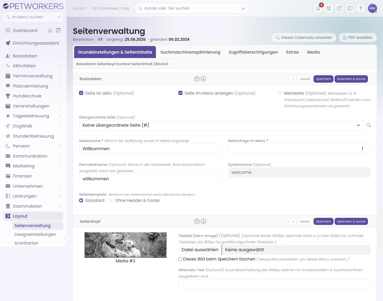Click Speichern & zurück in Seitenkopf header

click(x=351, y=221)
